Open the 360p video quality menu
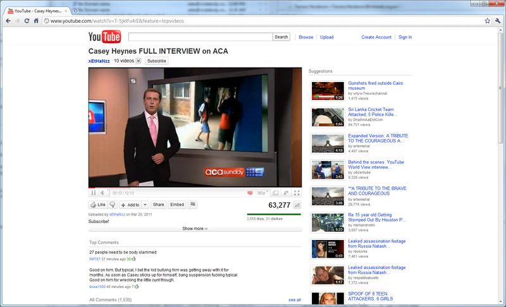This screenshot has width=506, height=307. pyautogui.click(x=261, y=193)
